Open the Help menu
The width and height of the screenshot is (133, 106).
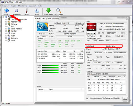point(40,6)
